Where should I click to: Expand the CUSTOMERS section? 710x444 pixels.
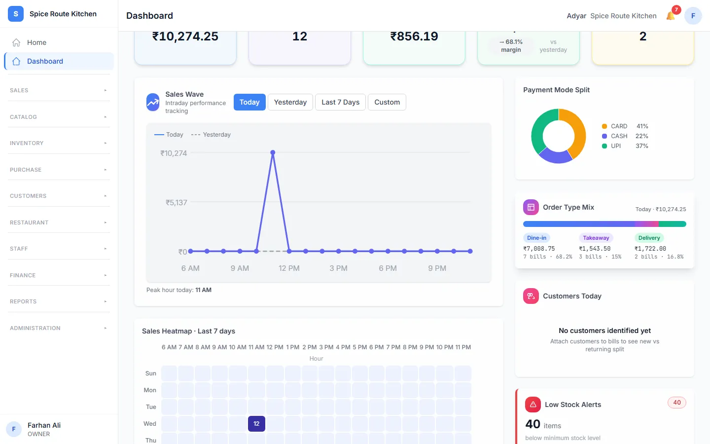coord(59,196)
